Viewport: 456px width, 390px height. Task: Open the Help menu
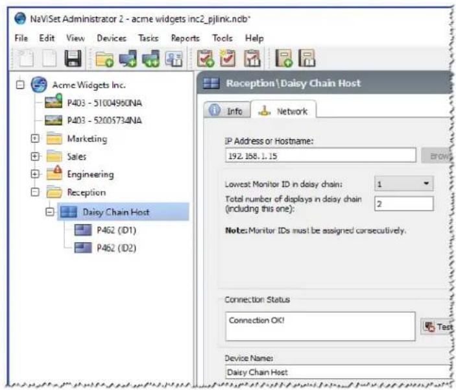coord(254,38)
